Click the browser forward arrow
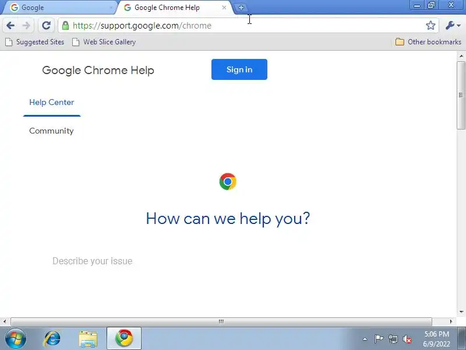Screen dimensions: 466x350 click(x=26, y=26)
